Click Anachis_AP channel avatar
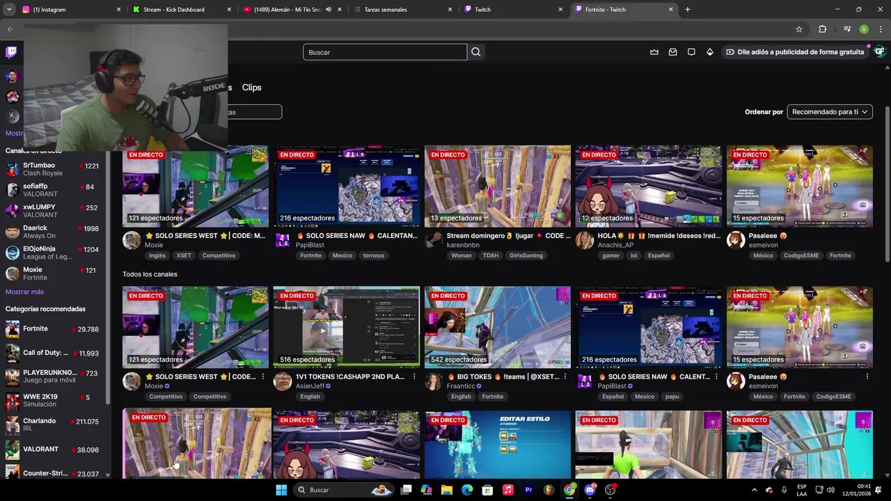Viewport: 891px width, 501px height. (585, 240)
